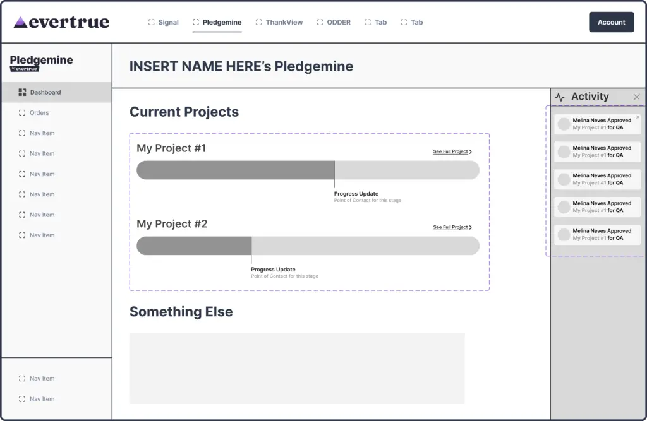
Task: Click the My Project #2 progress bar
Action: pyautogui.click(x=308, y=246)
